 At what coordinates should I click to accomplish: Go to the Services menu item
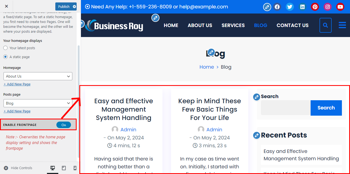pyautogui.click(x=233, y=25)
